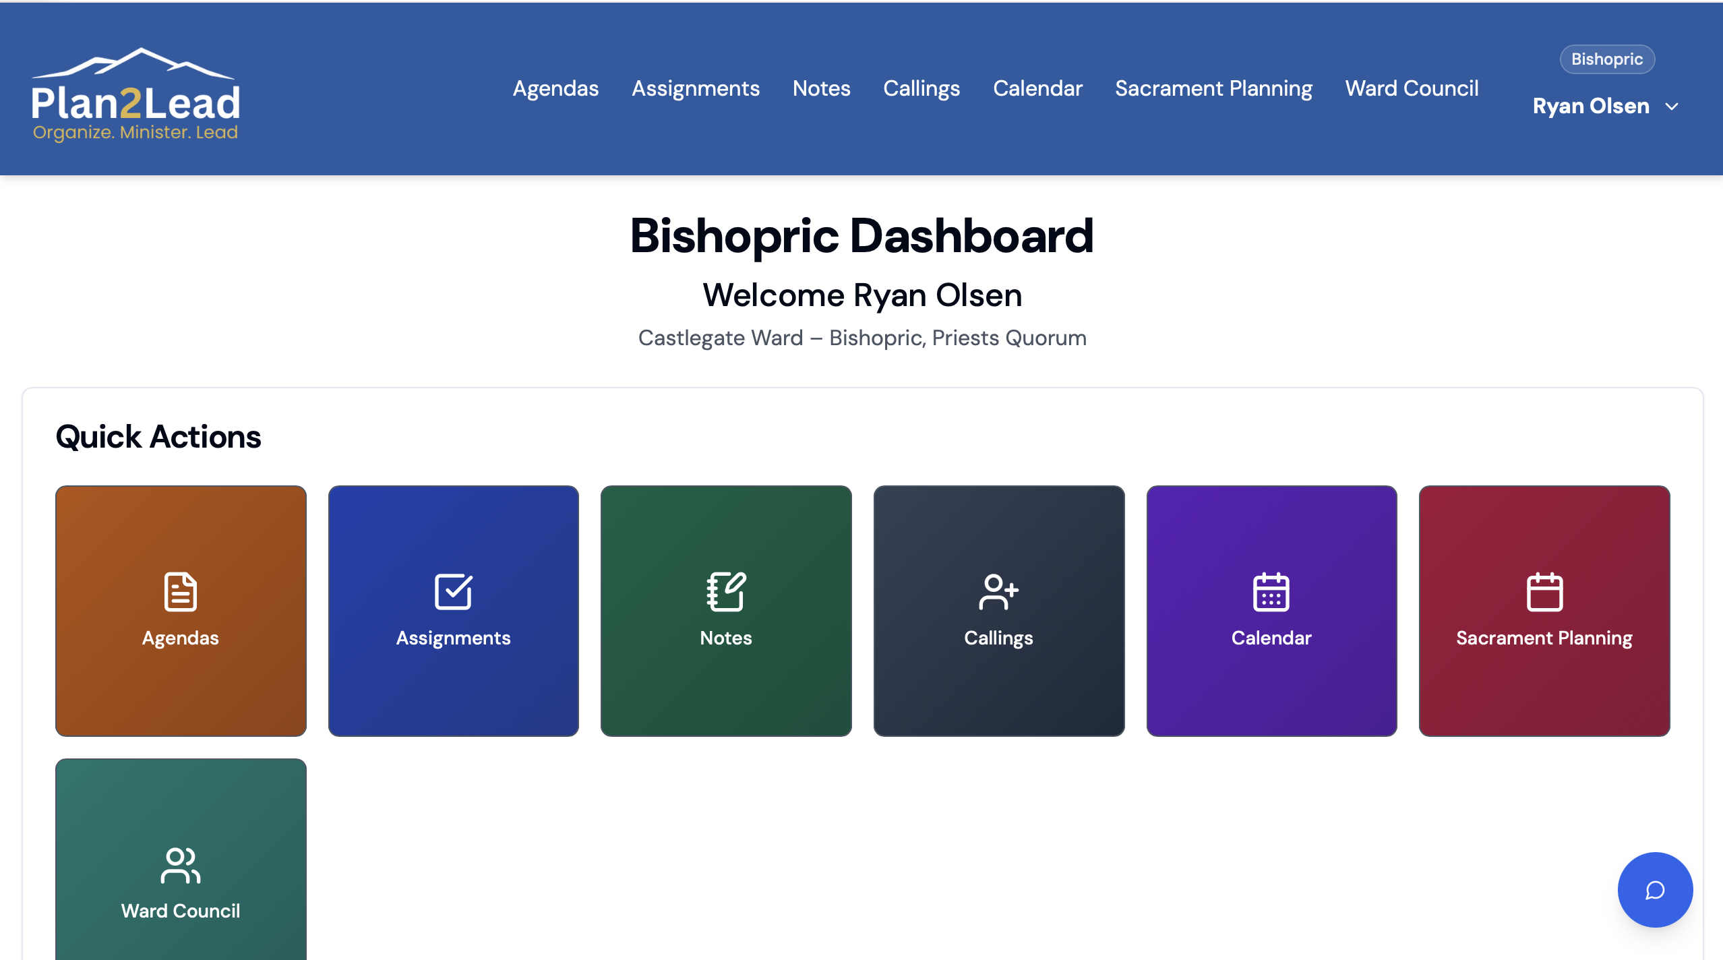Screen dimensions: 1723x960
Task: Click the Agendas document icon tile
Action: [180, 591]
